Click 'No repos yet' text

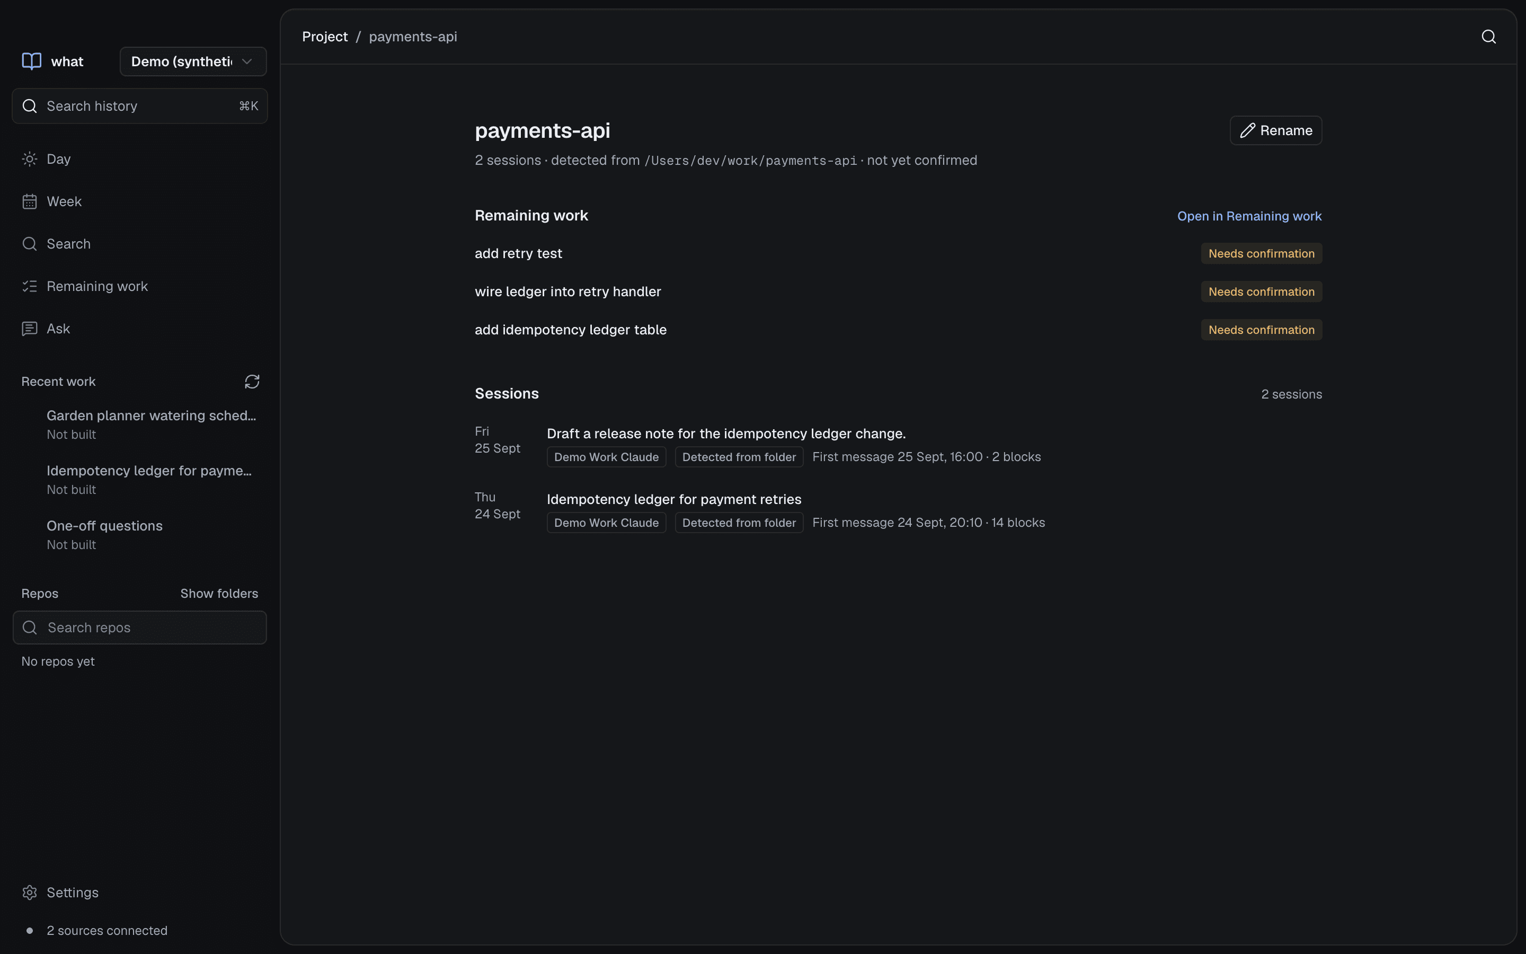pyautogui.click(x=58, y=661)
